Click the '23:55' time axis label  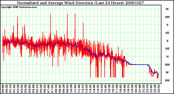159,89
